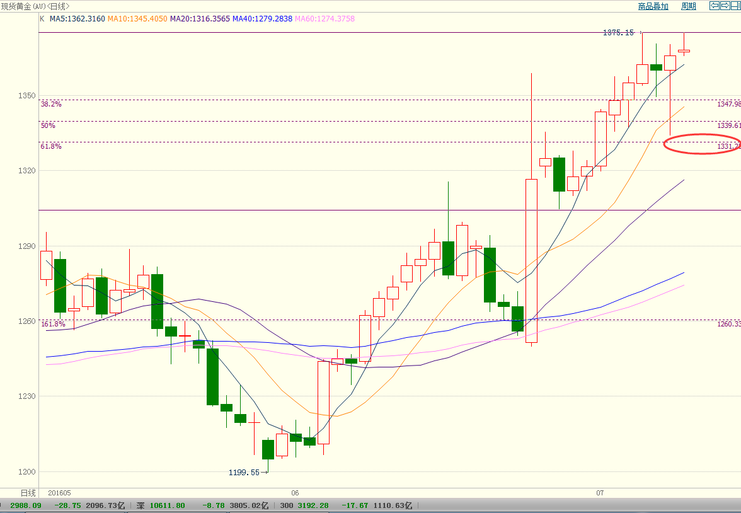Click the 1260.33 Fibonacci price value
The width and height of the screenshot is (741, 513).
728,324
